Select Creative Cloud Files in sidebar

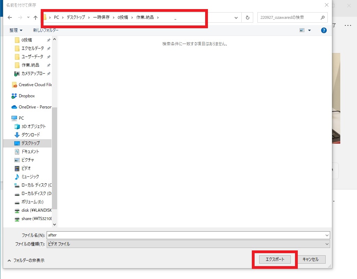click(35, 85)
